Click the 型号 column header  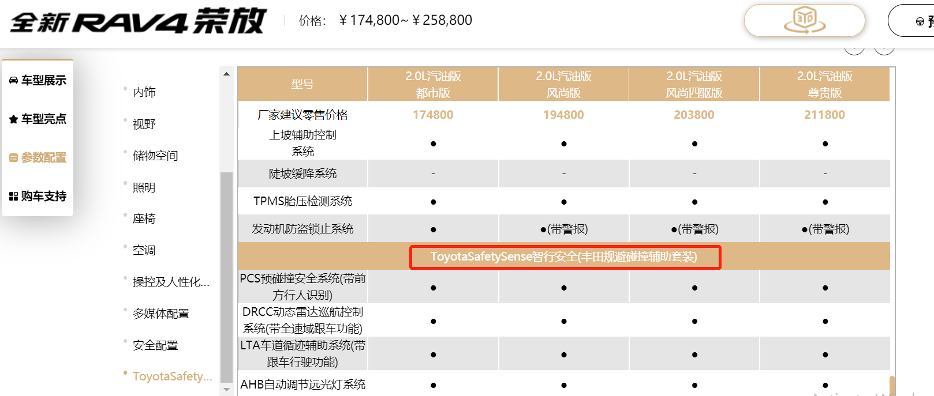click(x=302, y=84)
